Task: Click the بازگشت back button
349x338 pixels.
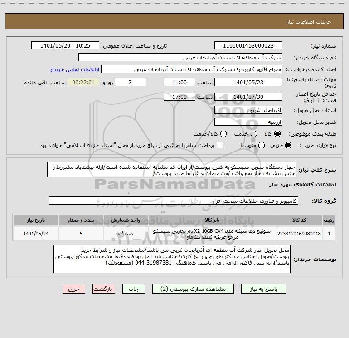Action: pyautogui.click(x=104, y=289)
